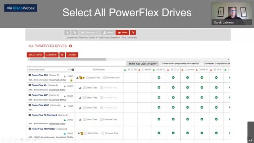Open the PowerFlex 40 product name
Screen dimensions: 254x143
39,85
